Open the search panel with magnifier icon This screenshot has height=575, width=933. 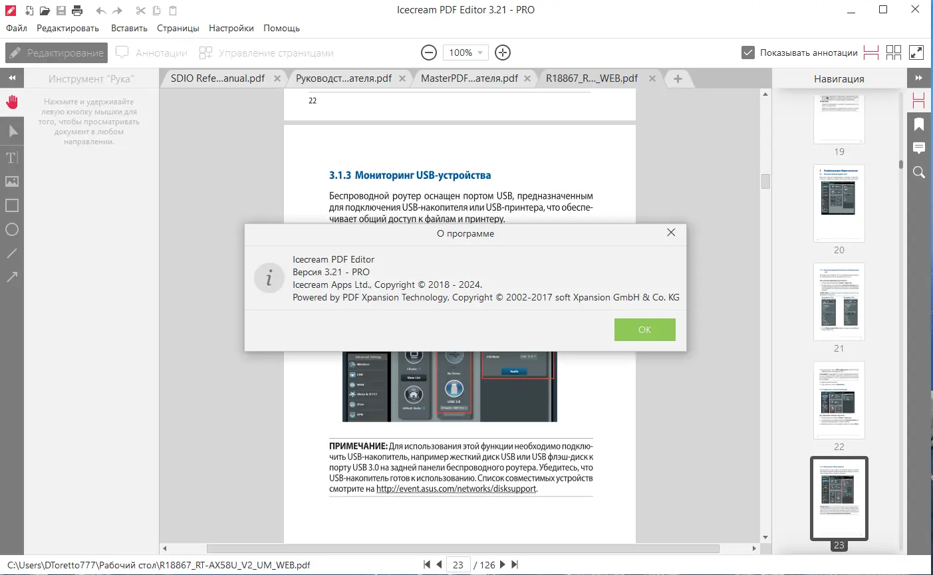[x=919, y=172]
